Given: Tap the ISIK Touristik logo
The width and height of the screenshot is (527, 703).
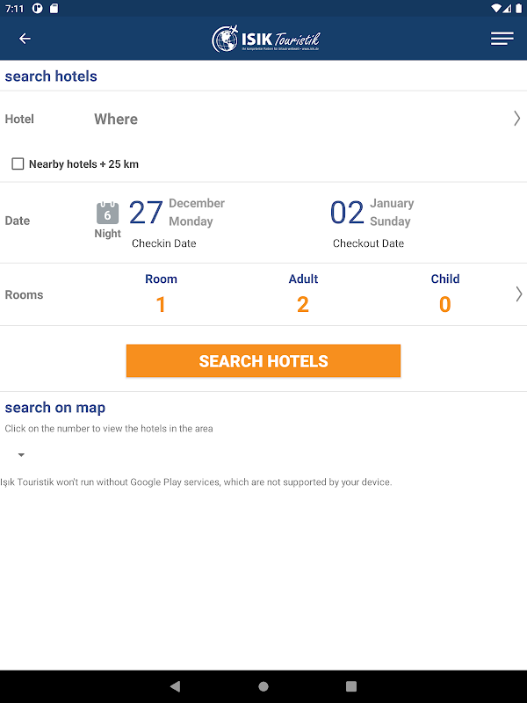Looking at the screenshot, I should (x=265, y=39).
